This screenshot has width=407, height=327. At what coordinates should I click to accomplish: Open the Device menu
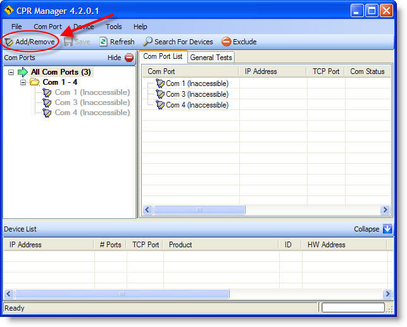click(84, 27)
